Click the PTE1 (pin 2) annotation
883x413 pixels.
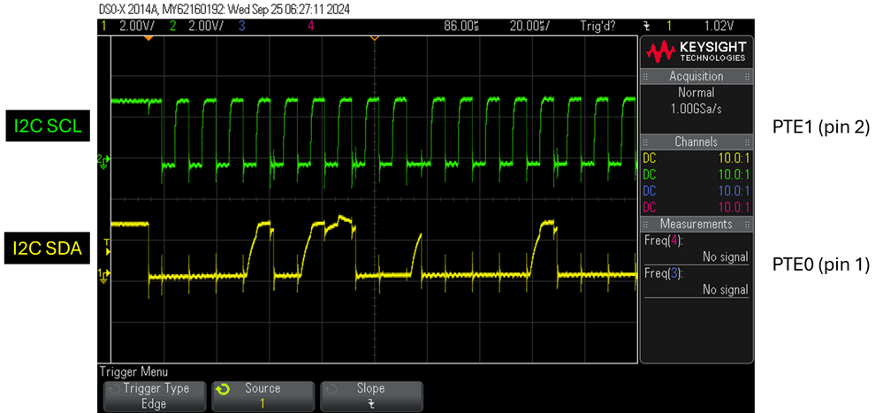click(821, 128)
